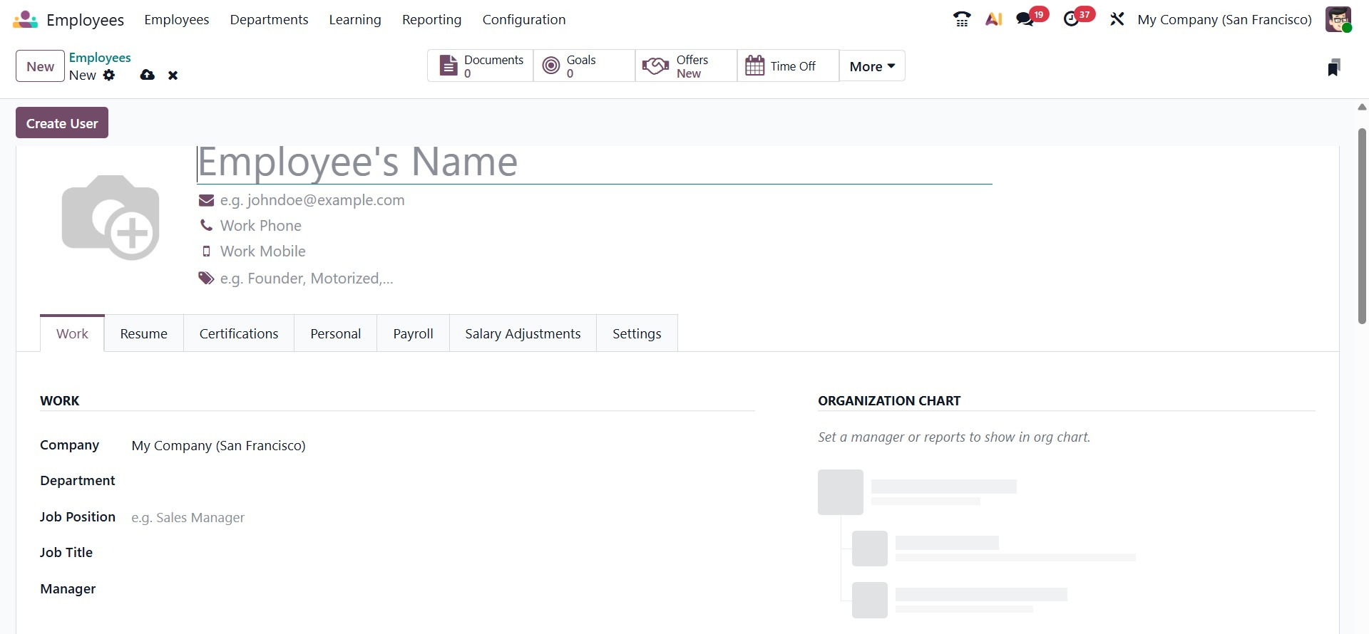Discard changes with the X icon
Screen dimensions: 1369x634
(173, 76)
